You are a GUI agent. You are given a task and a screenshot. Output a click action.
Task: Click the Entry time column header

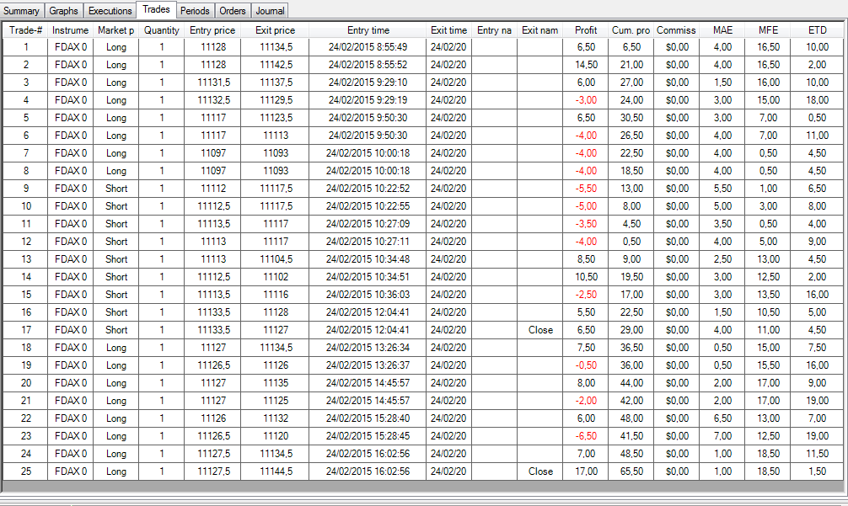(368, 30)
